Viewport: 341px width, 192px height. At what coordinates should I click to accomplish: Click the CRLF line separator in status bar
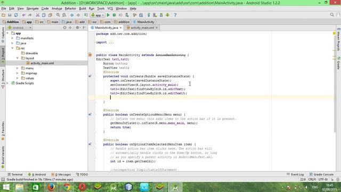coord(312,179)
